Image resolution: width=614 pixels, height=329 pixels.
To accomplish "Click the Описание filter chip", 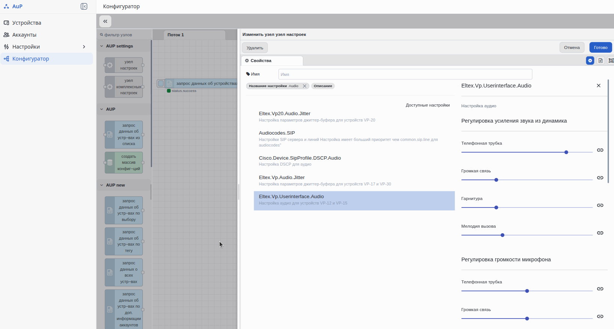I will point(323,86).
